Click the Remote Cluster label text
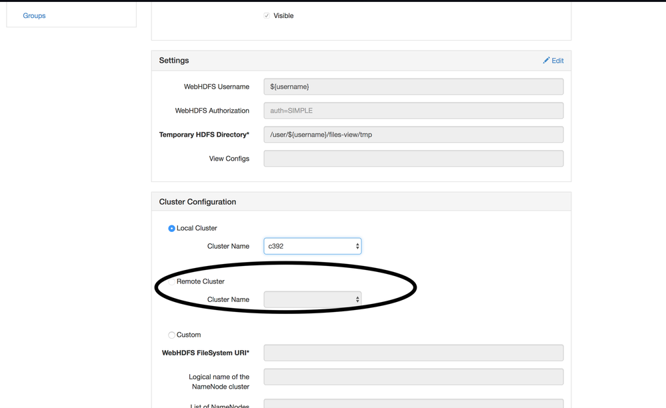Screen dimensions: 666x408 point(201,281)
